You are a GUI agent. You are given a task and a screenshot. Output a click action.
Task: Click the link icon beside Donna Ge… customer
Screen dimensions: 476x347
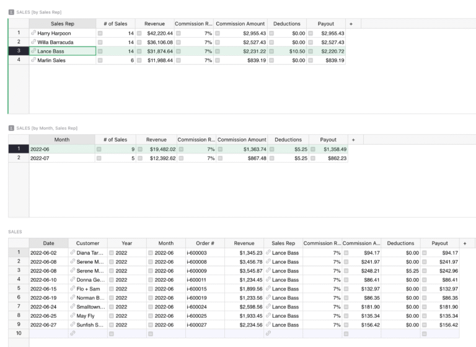pyautogui.click(x=73, y=279)
